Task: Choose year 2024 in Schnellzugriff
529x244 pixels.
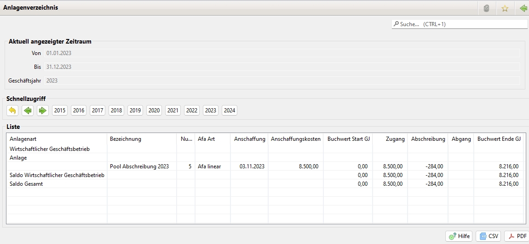Action: [230, 111]
